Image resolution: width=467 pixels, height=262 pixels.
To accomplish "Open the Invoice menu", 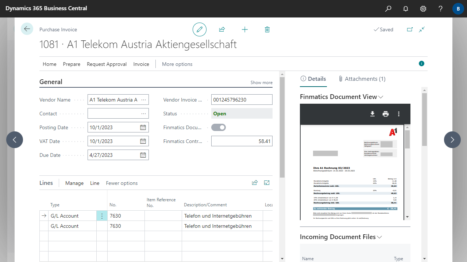I will coord(141,64).
